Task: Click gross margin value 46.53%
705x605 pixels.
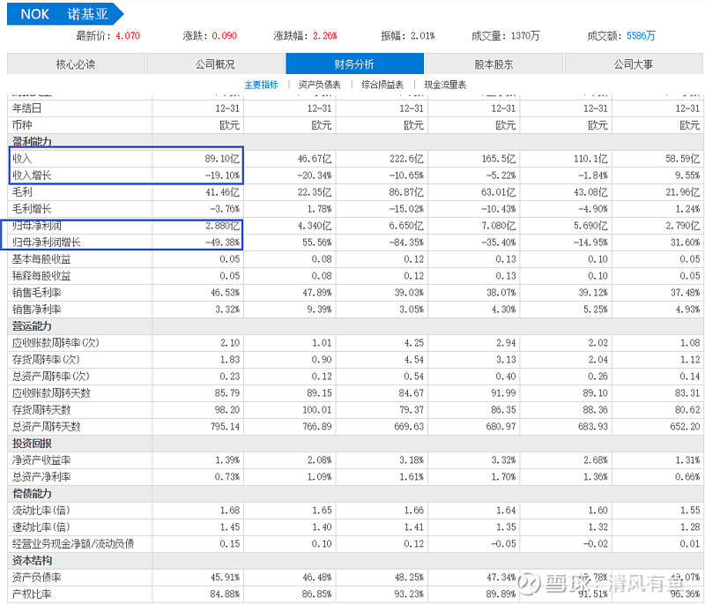Action: point(225,293)
